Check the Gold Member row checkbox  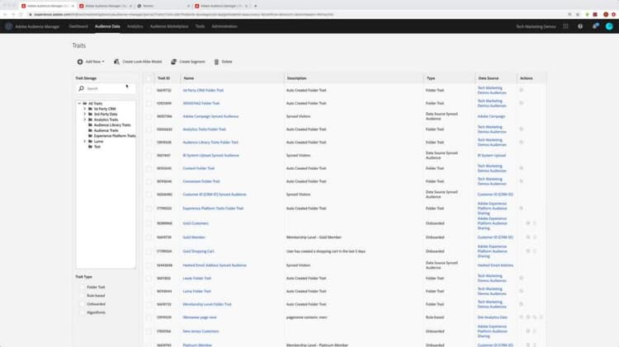[149, 237]
